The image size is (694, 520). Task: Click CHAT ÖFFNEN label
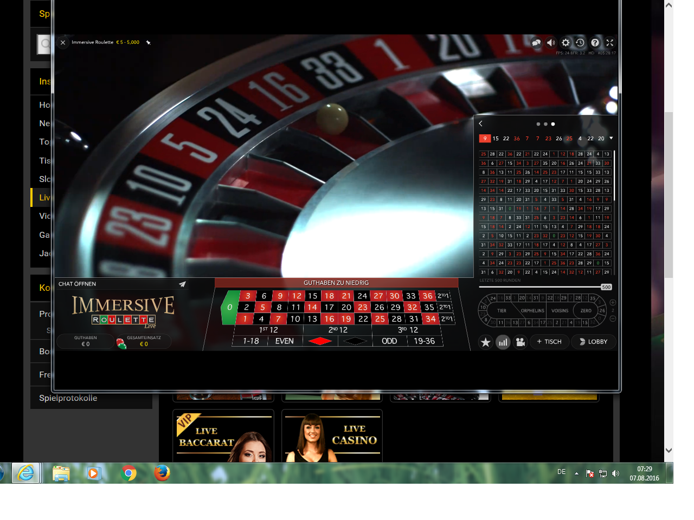click(77, 284)
